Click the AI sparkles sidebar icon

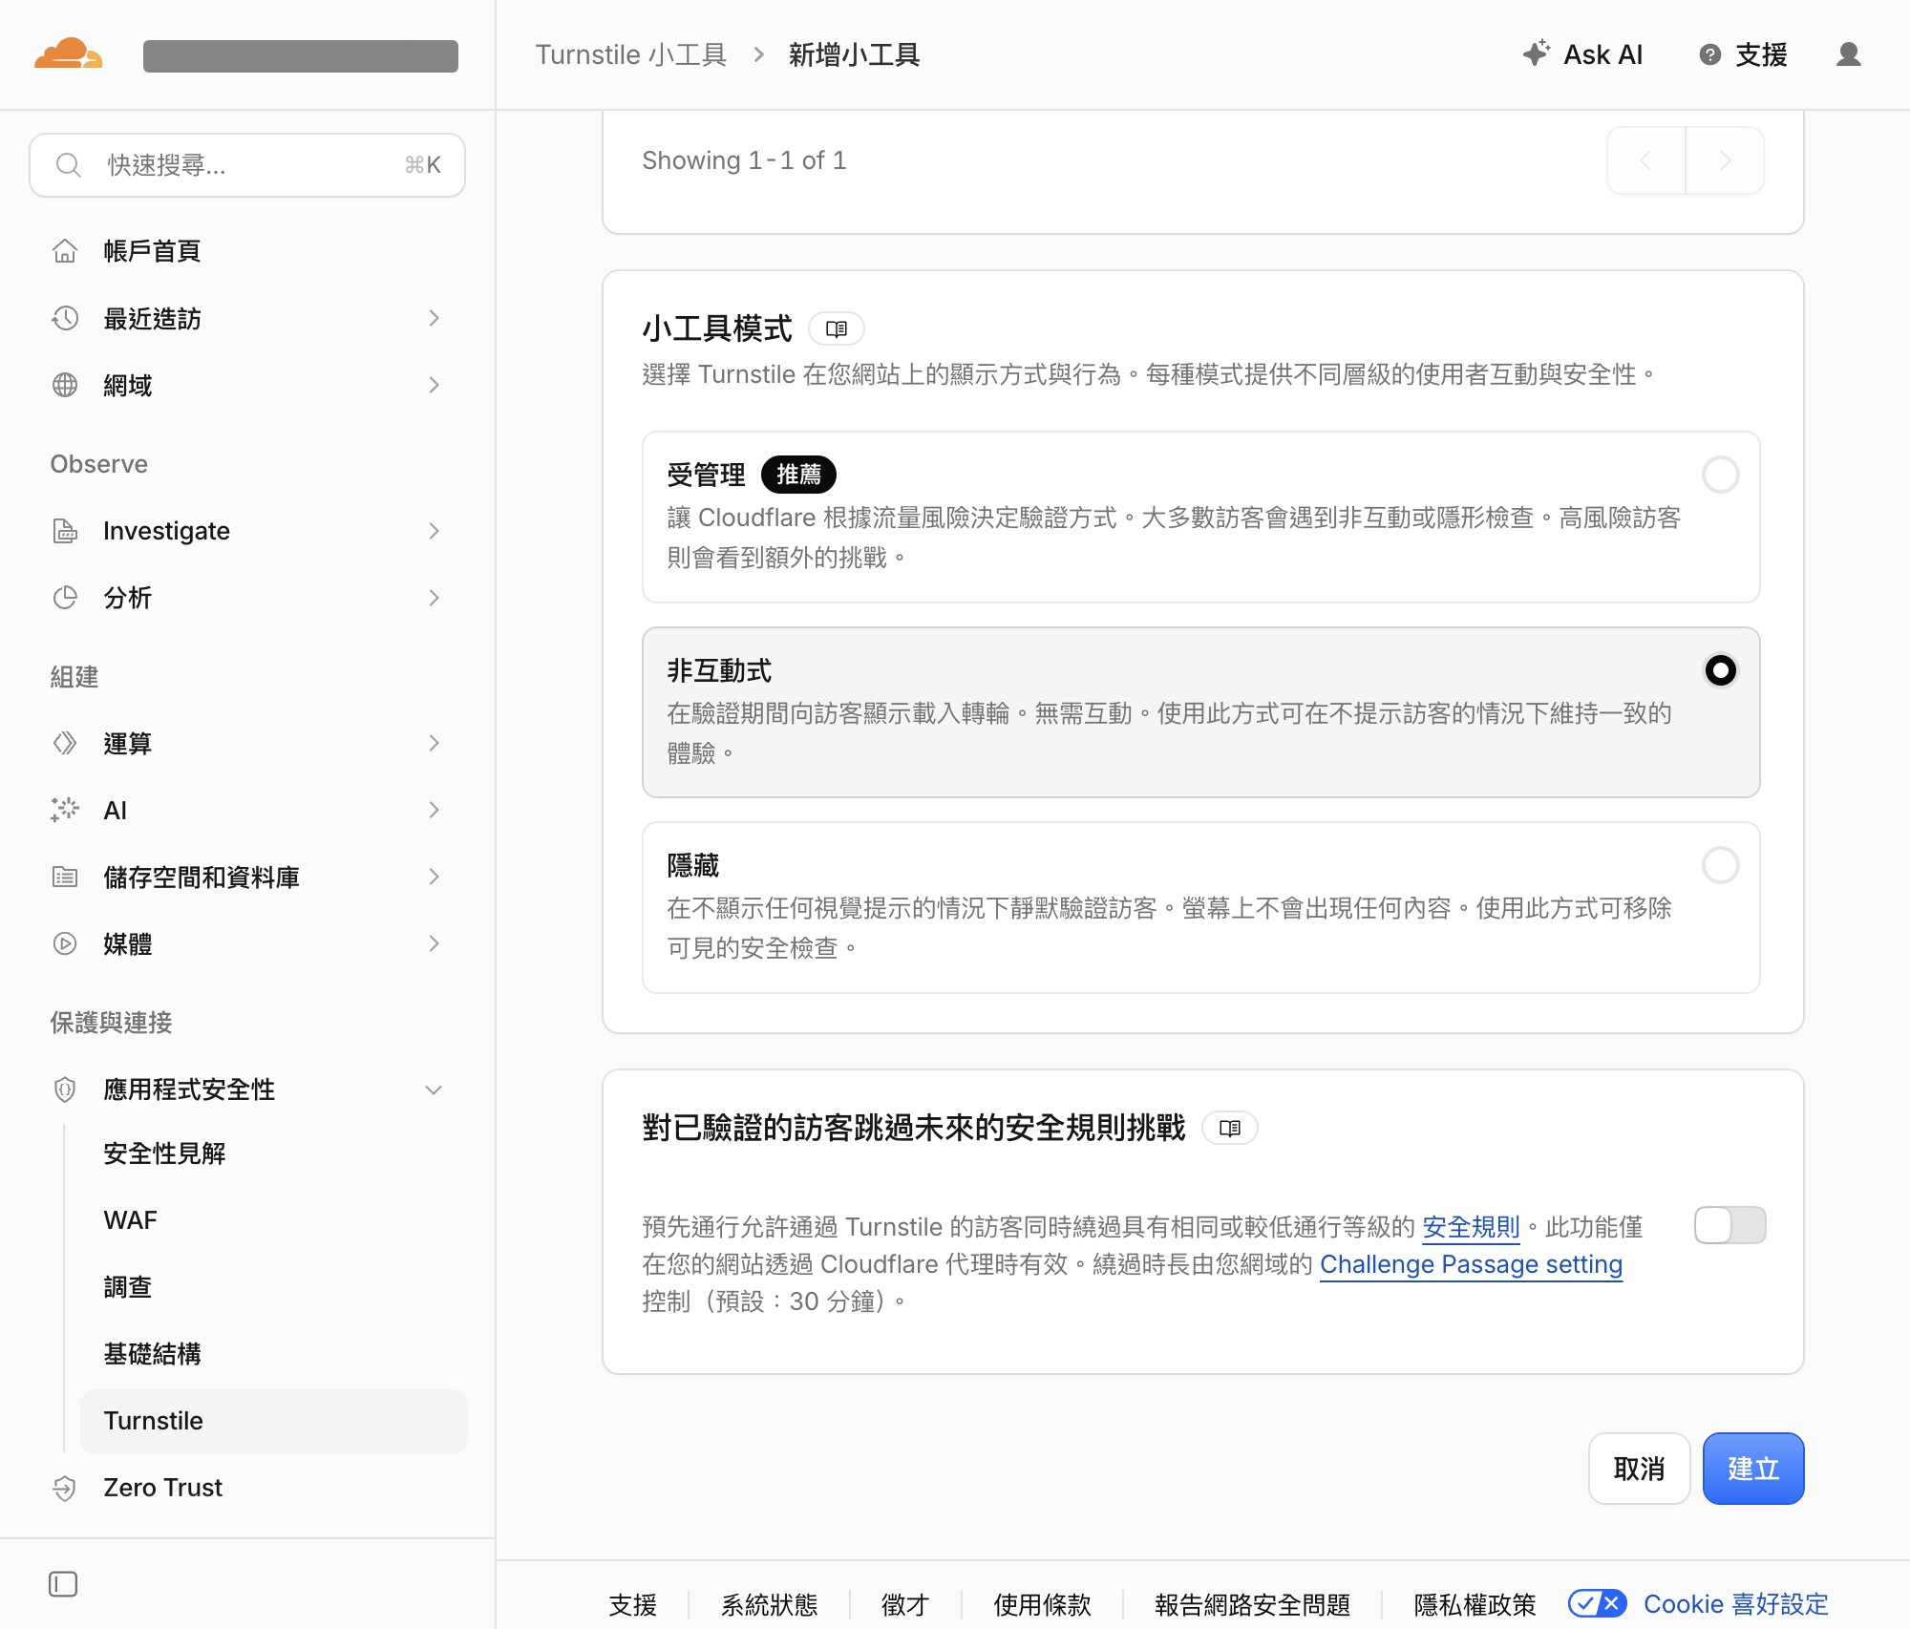pos(65,810)
